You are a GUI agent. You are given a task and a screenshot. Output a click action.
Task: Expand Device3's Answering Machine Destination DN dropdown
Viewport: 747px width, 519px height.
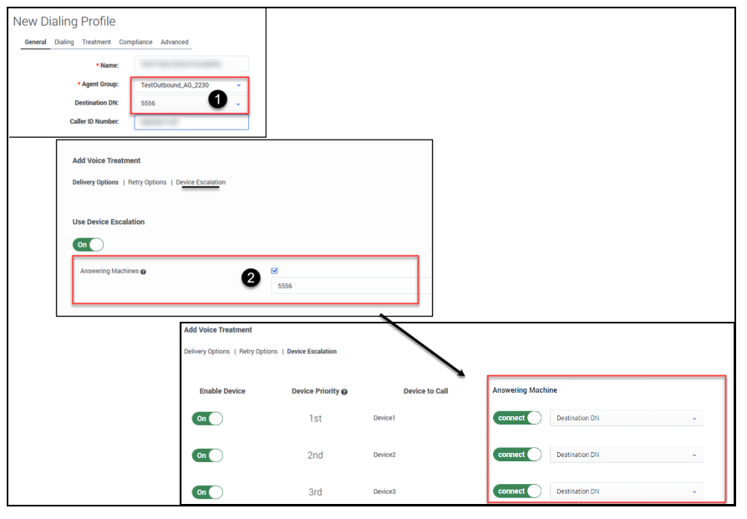click(626, 491)
